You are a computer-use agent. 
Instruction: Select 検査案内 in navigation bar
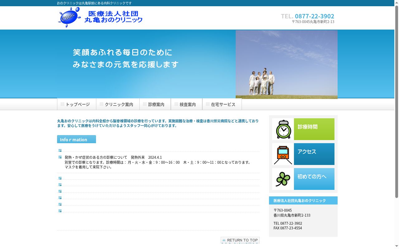click(187, 104)
